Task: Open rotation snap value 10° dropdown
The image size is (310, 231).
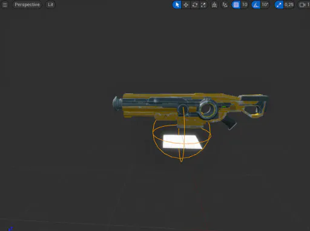Action: click(x=265, y=5)
